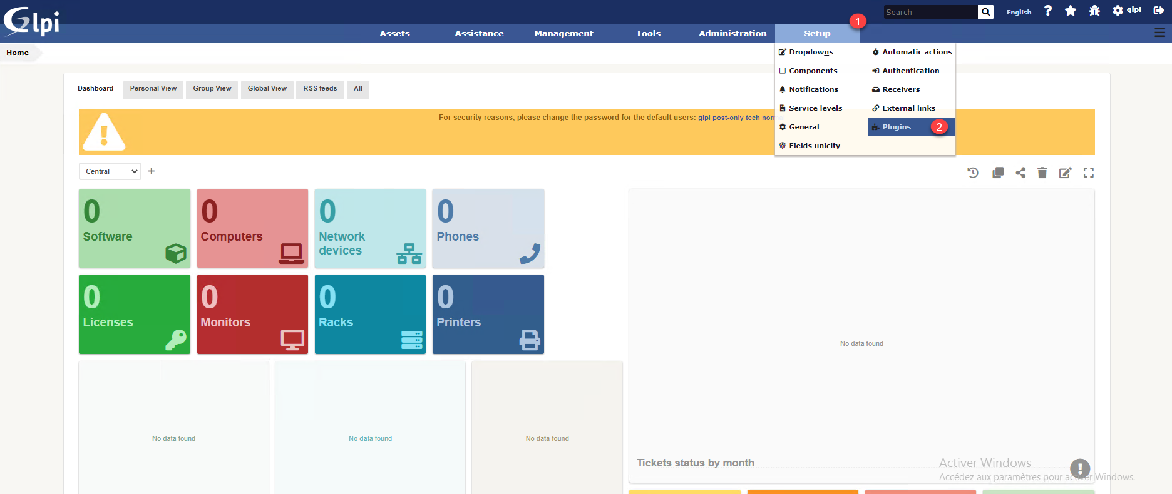
Task: Open the Central dashboard dropdown
Action: click(x=110, y=171)
